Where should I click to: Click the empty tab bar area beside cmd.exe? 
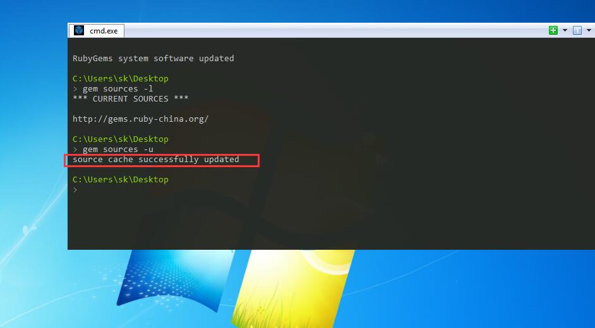[316, 30]
